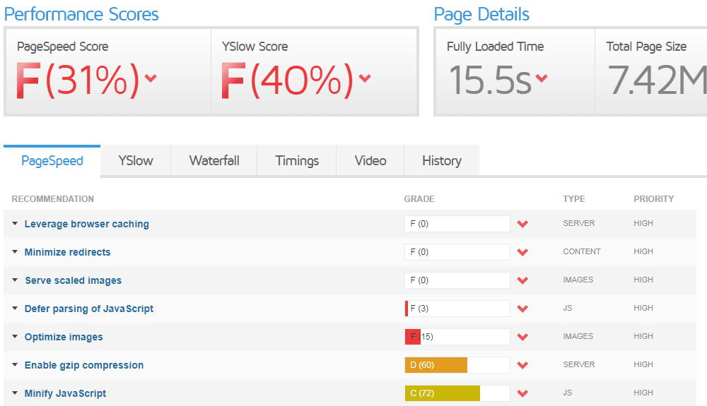Expand the Minify JavaScript row triangle

click(15, 393)
